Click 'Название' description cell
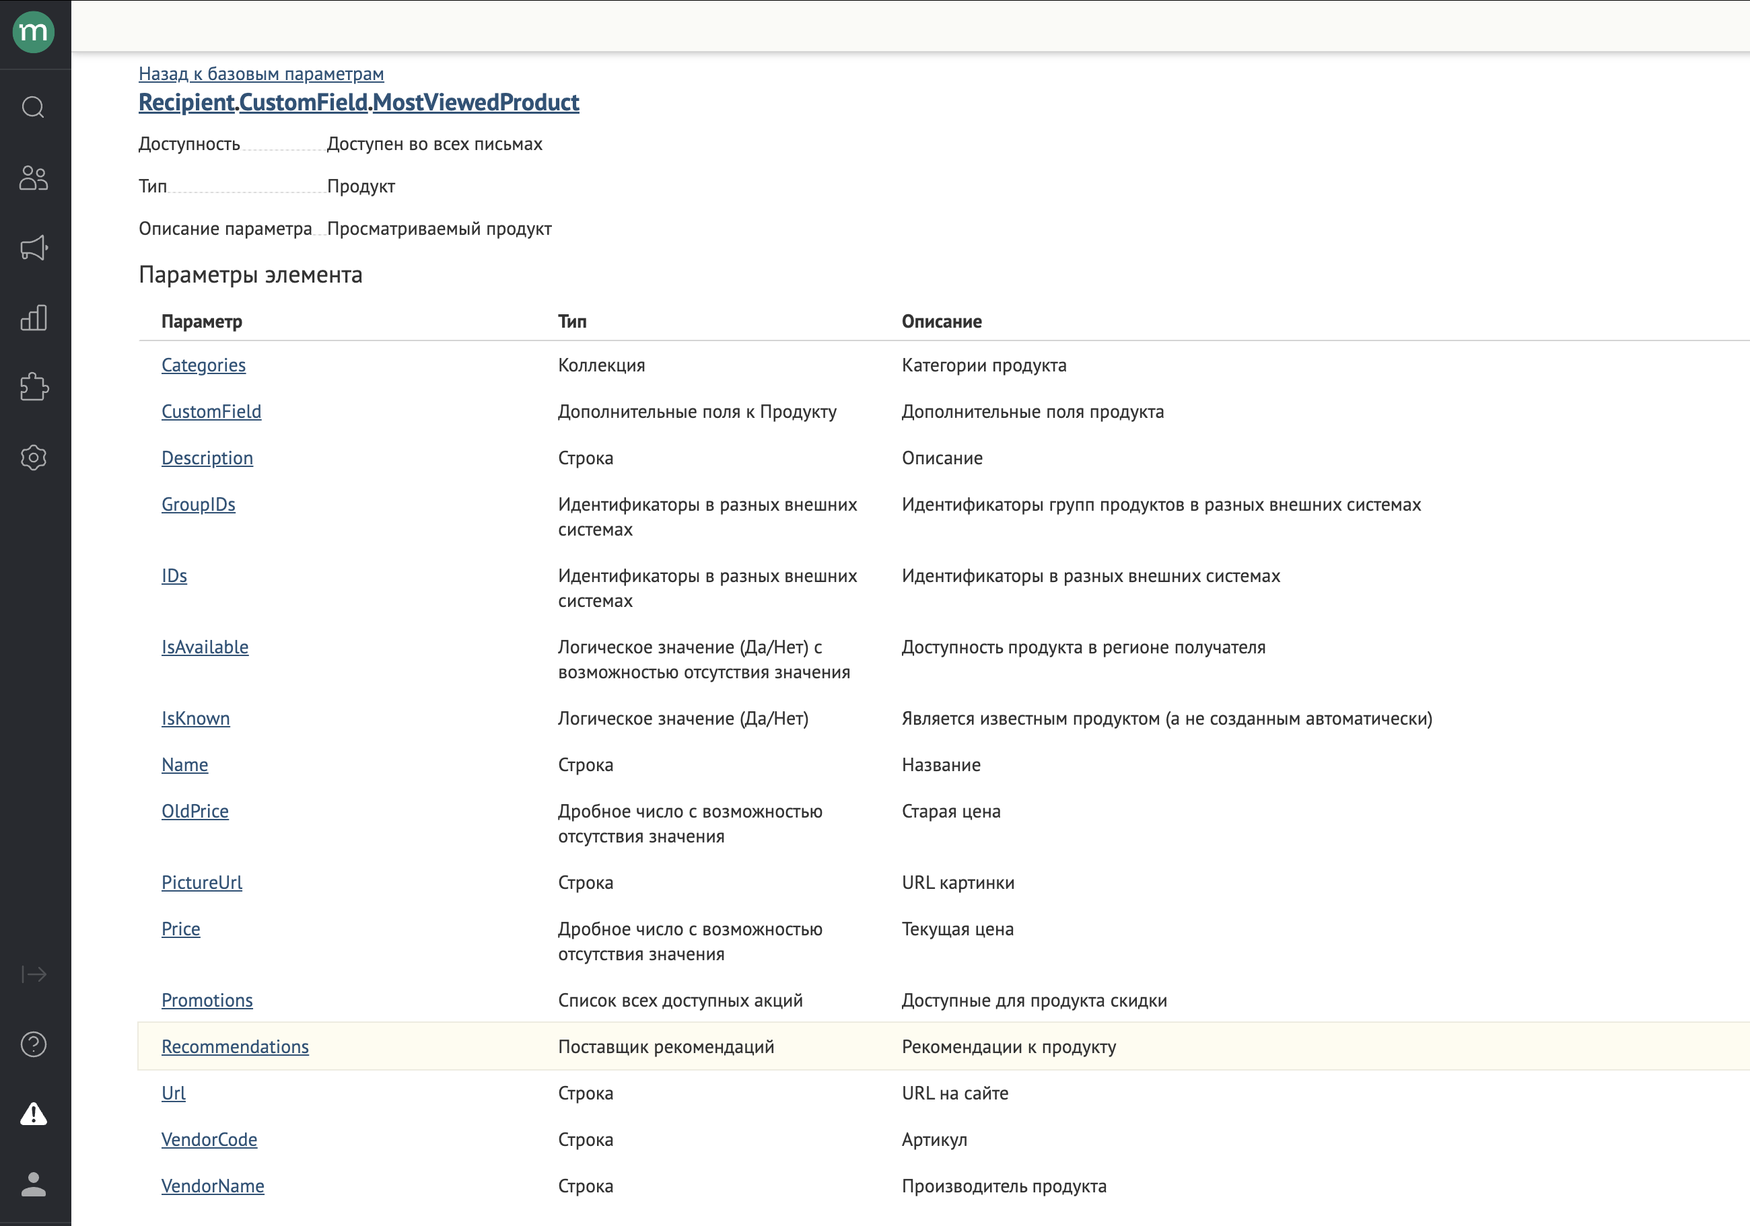Screen dimensions: 1750x1226 click(x=942, y=765)
